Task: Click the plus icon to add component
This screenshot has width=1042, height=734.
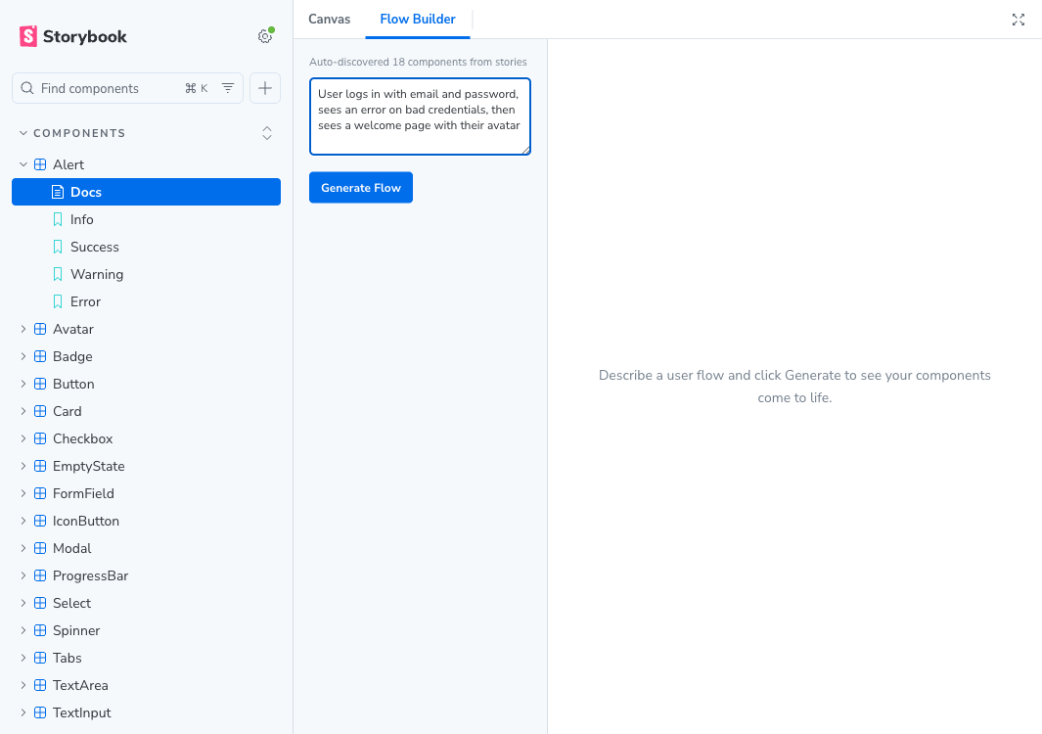Action: tap(265, 88)
